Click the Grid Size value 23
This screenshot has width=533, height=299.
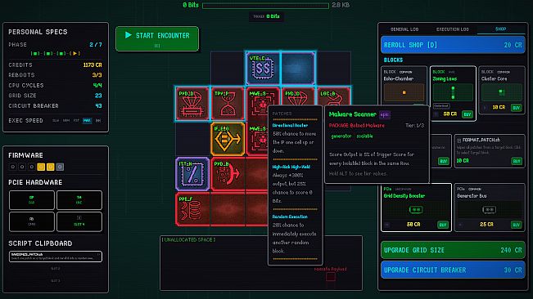pyautogui.click(x=98, y=96)
